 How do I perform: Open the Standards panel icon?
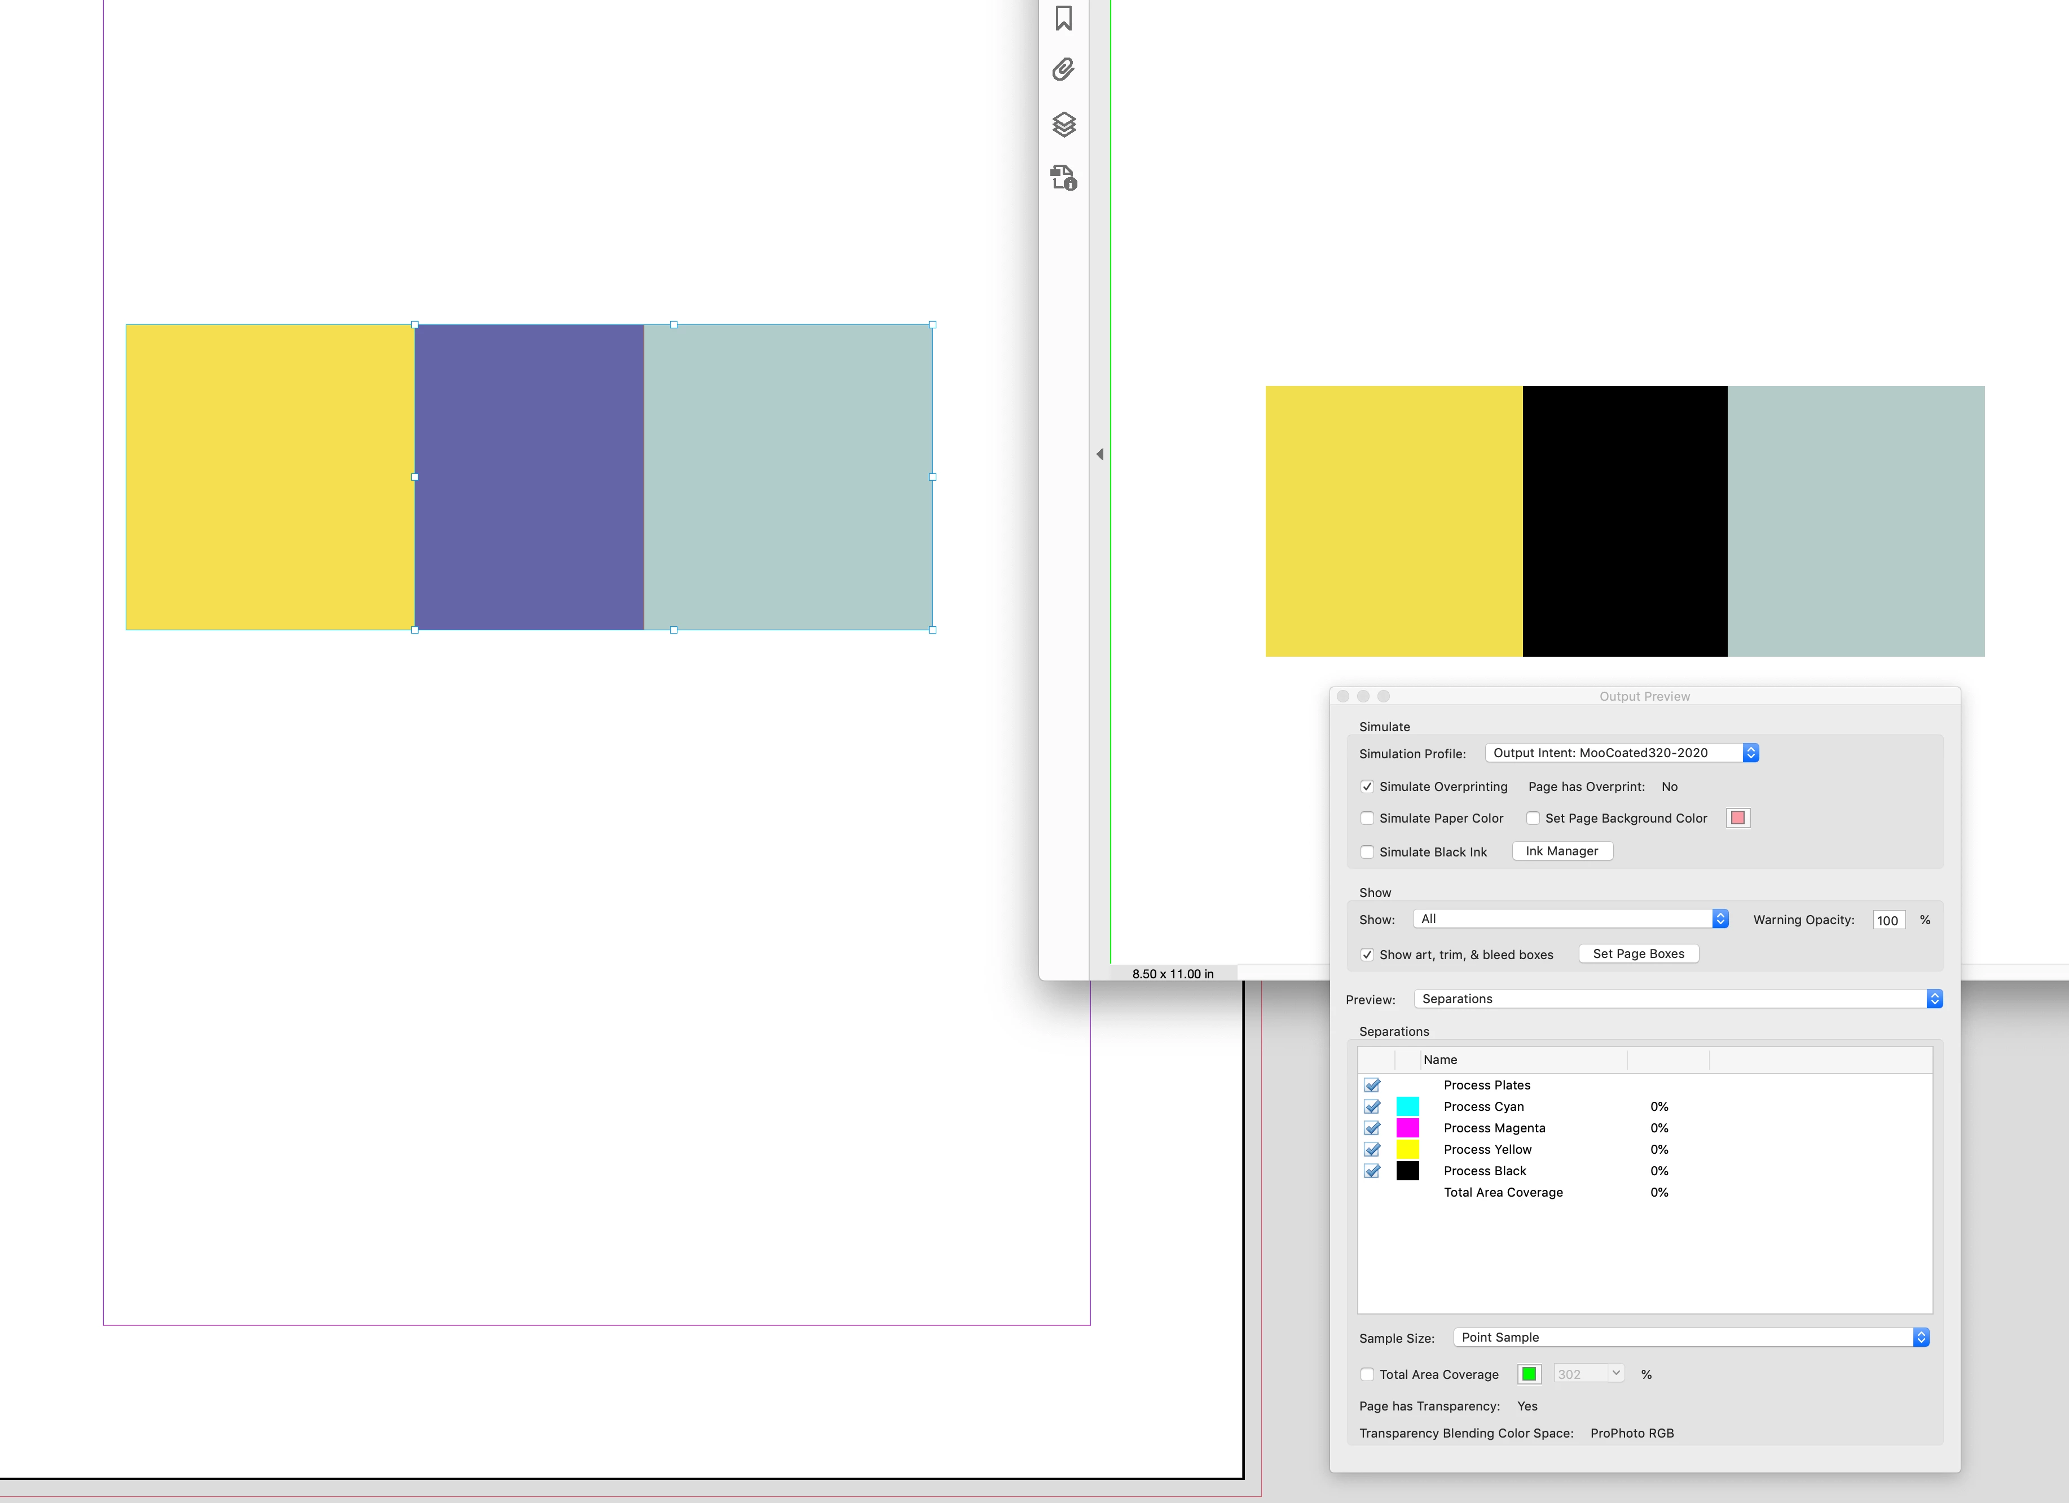point(1064,177)
